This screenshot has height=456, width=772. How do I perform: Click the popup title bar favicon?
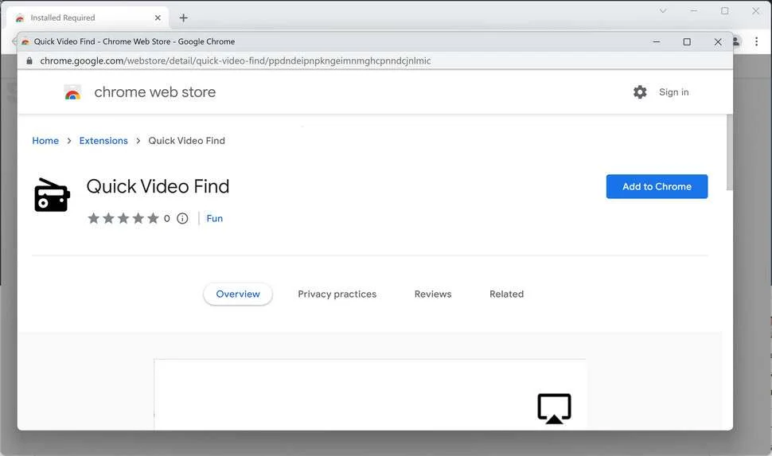pyautogui.click(x=25, y=42)
